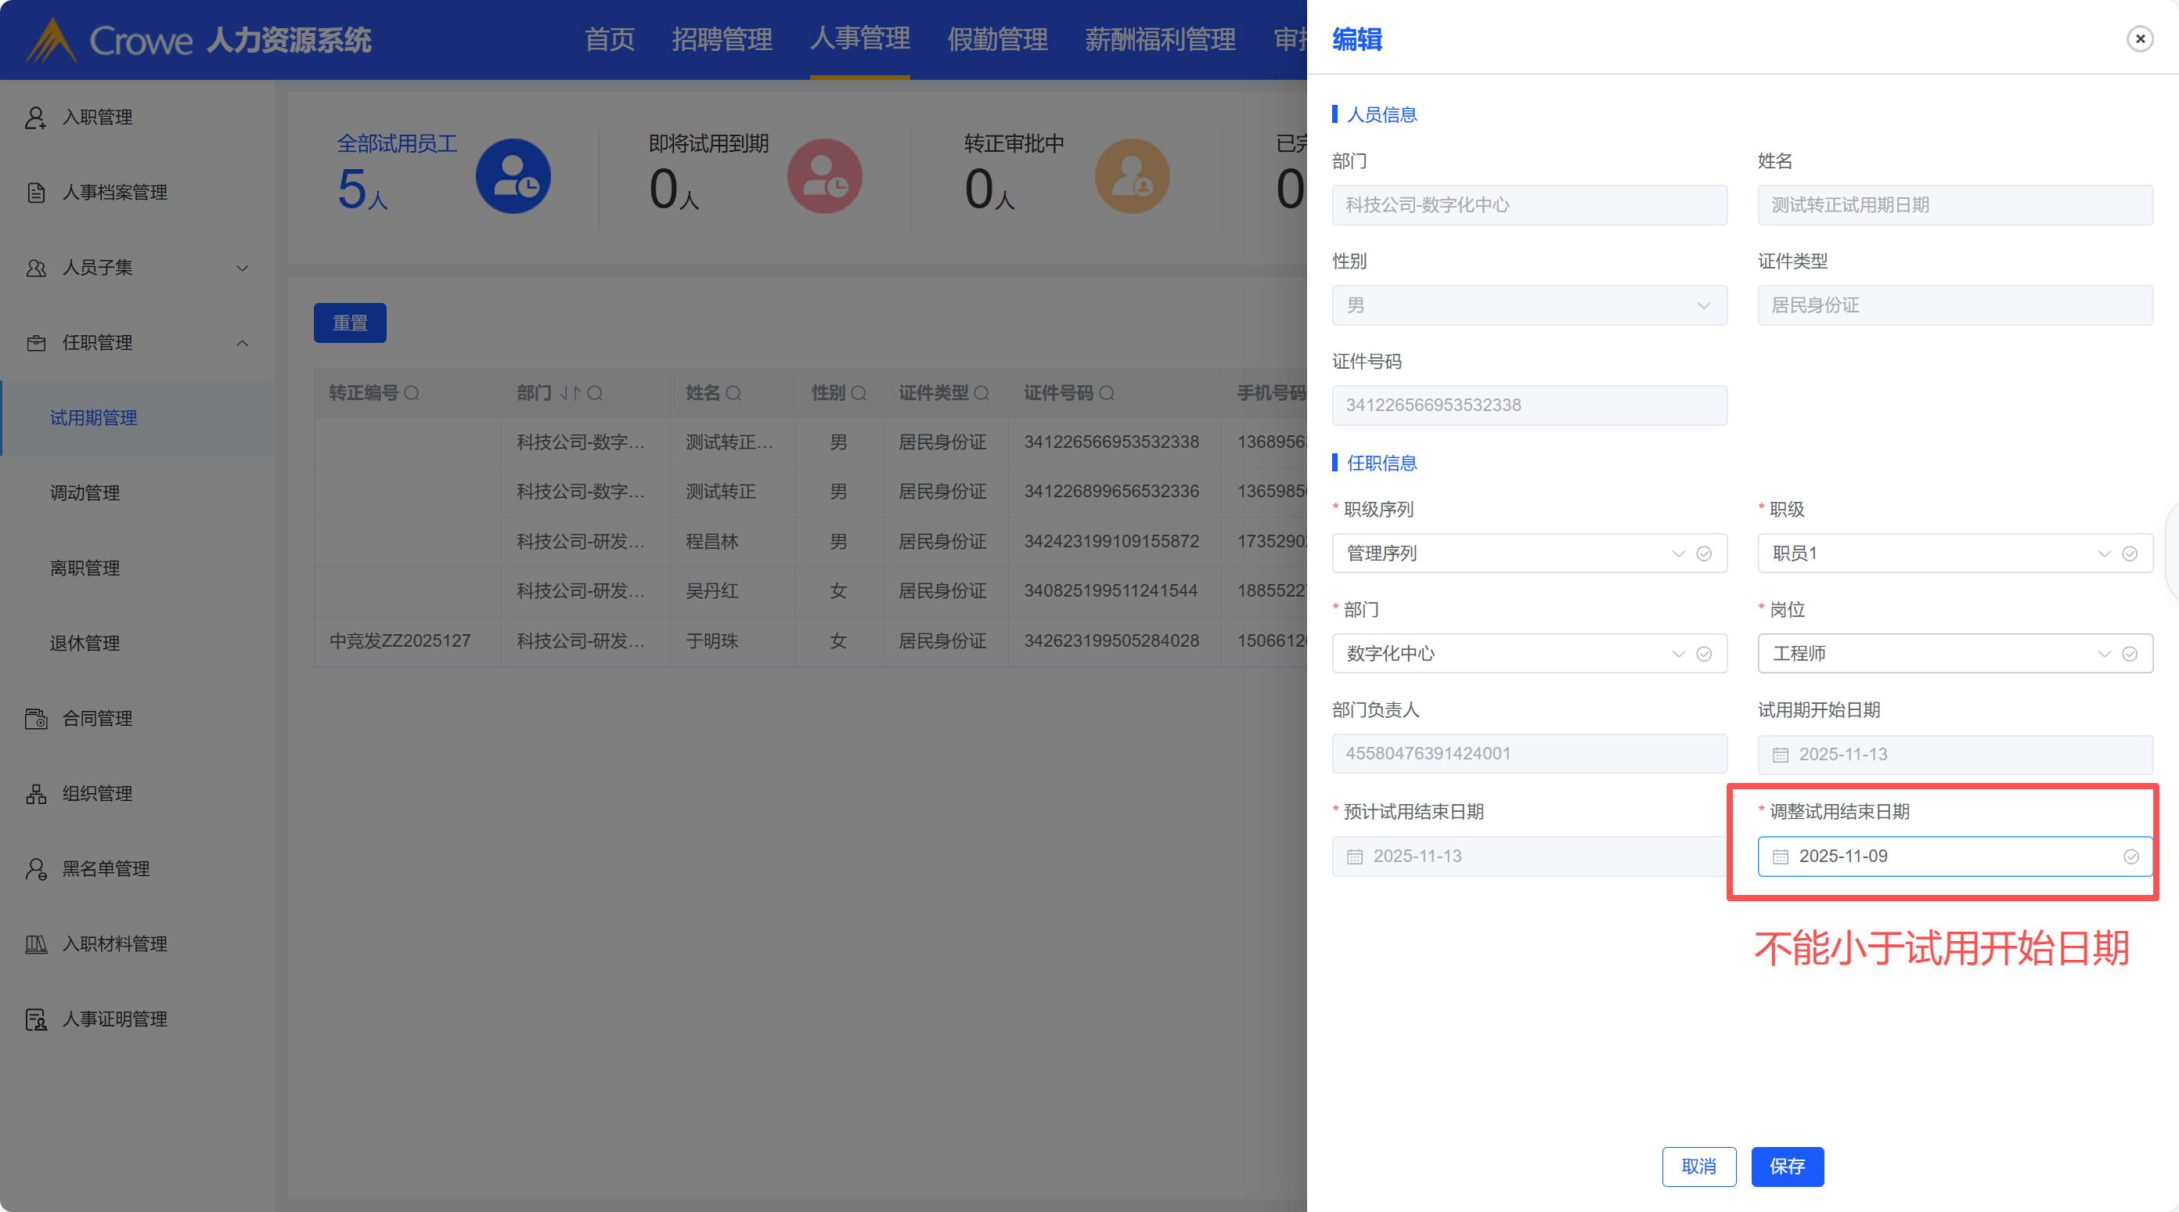Open the 假勤管理 top menu

point(997,39)
